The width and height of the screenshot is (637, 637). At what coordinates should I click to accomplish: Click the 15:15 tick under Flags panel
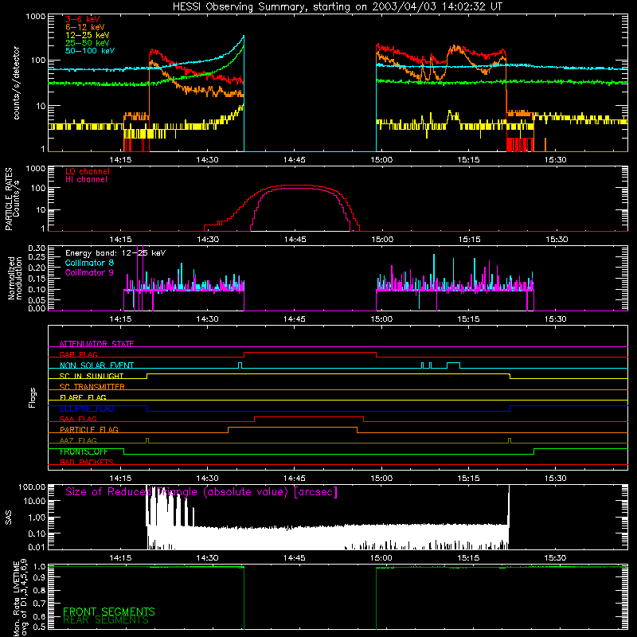click(469, 479)
